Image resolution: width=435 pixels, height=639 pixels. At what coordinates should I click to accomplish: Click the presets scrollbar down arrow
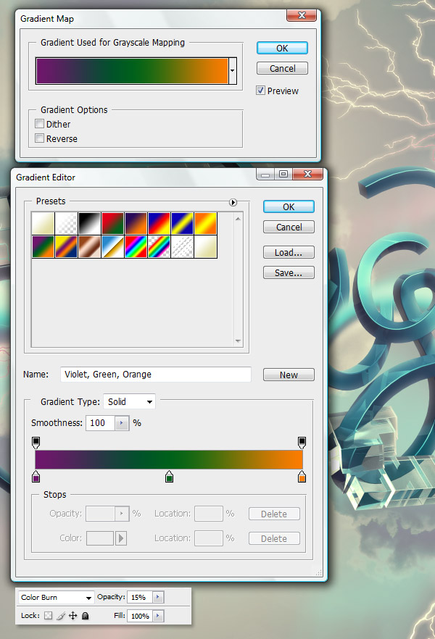pyautogui.click(x=238, y=341)
